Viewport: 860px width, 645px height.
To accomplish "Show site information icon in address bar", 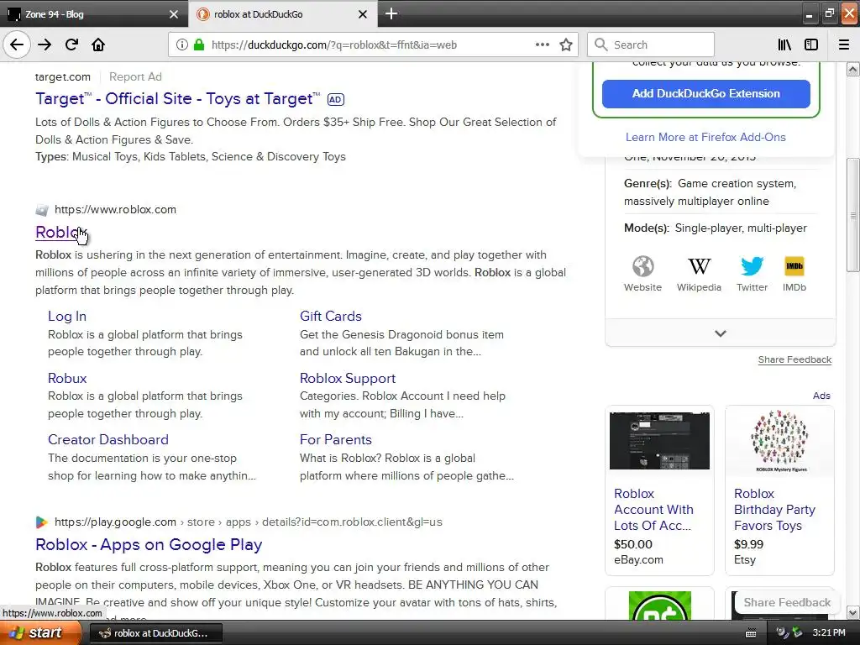I will click(x=182, y=45).
